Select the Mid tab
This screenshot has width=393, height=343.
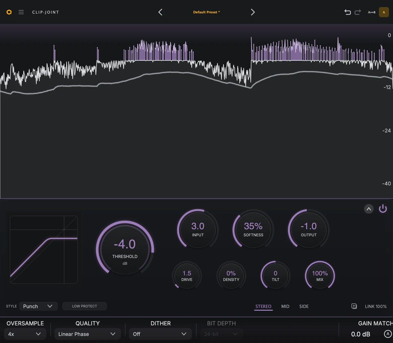[x=285, y=306]
